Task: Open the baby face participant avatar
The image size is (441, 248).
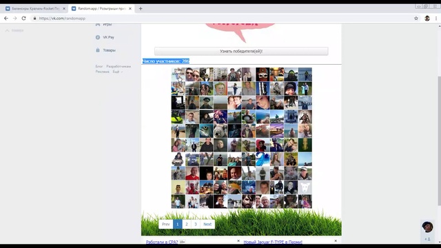Action: (291, 173)
